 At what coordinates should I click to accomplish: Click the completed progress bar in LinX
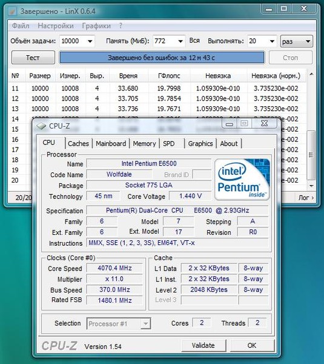[x=162, y=58]
